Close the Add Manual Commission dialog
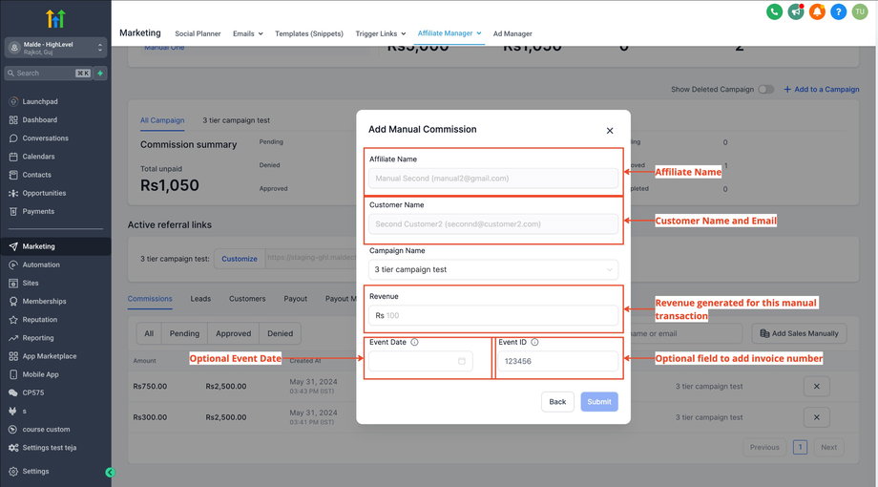This screenshot has height=487, width=878. (x=610, y=130)
